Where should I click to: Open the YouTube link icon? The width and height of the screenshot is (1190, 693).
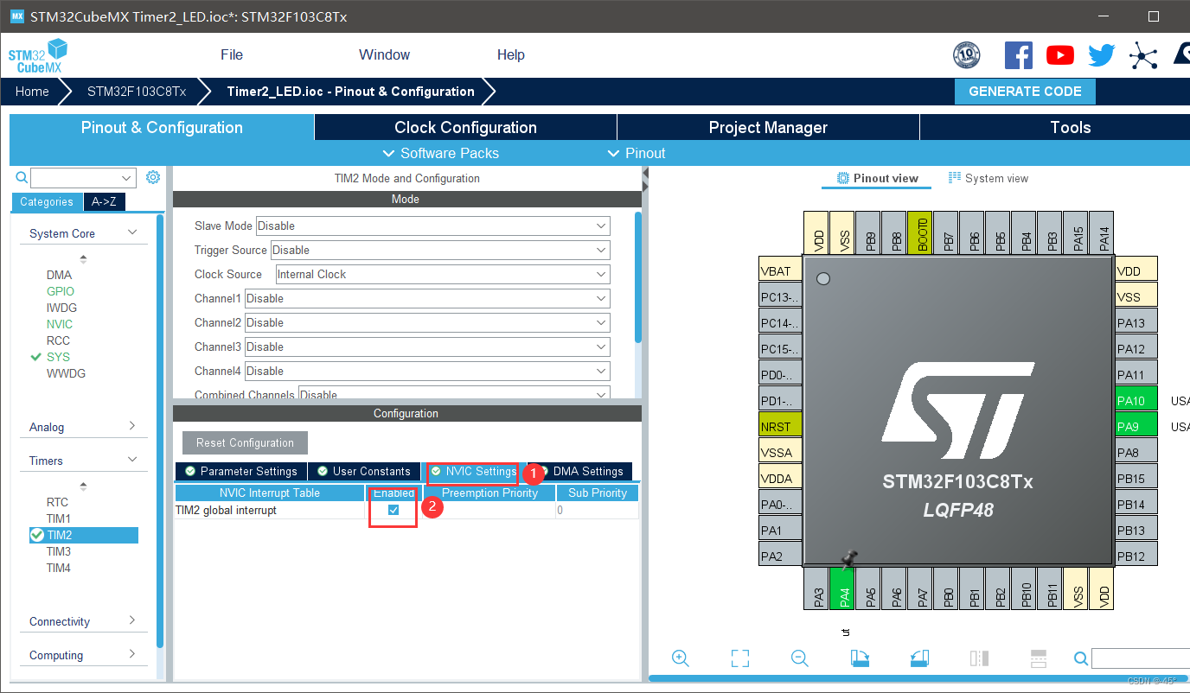coord(1060,55)
